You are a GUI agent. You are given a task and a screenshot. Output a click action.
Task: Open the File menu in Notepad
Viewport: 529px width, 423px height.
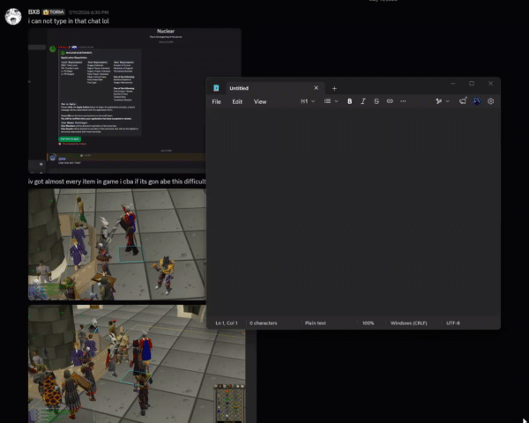216,101
